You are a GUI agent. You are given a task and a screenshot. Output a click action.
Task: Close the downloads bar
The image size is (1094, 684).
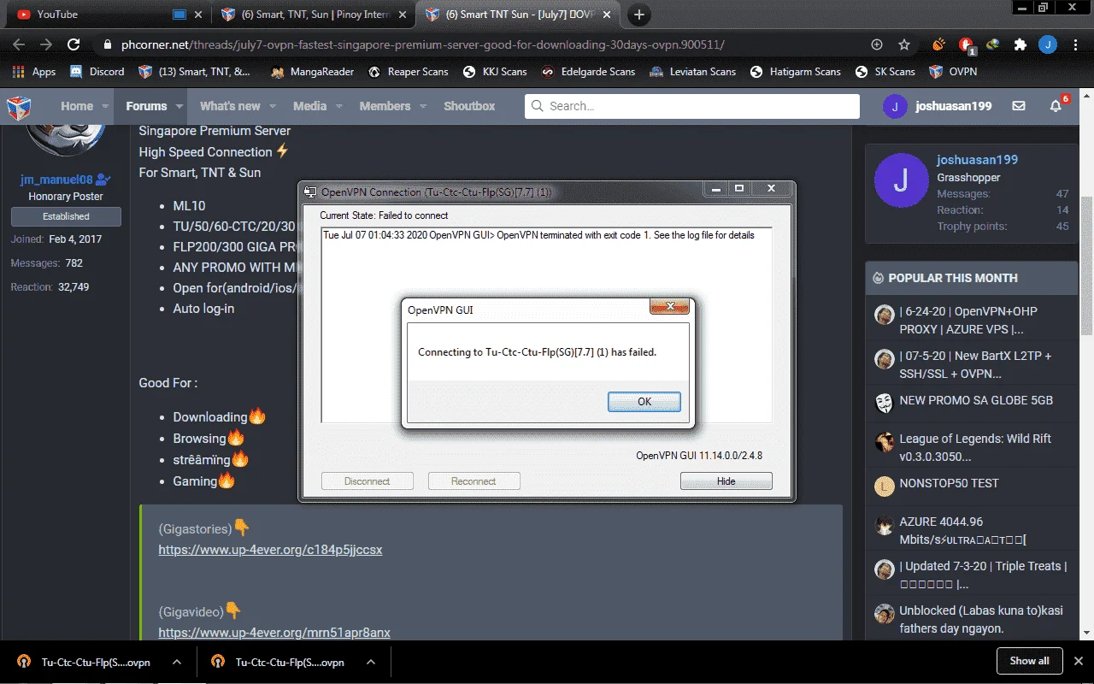pyautogui.click(x=1079, y=661)
